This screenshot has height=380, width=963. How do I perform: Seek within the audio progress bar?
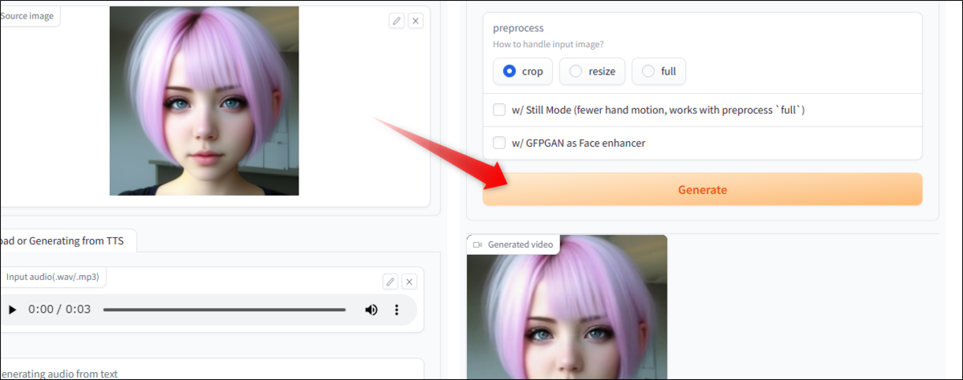225,309
